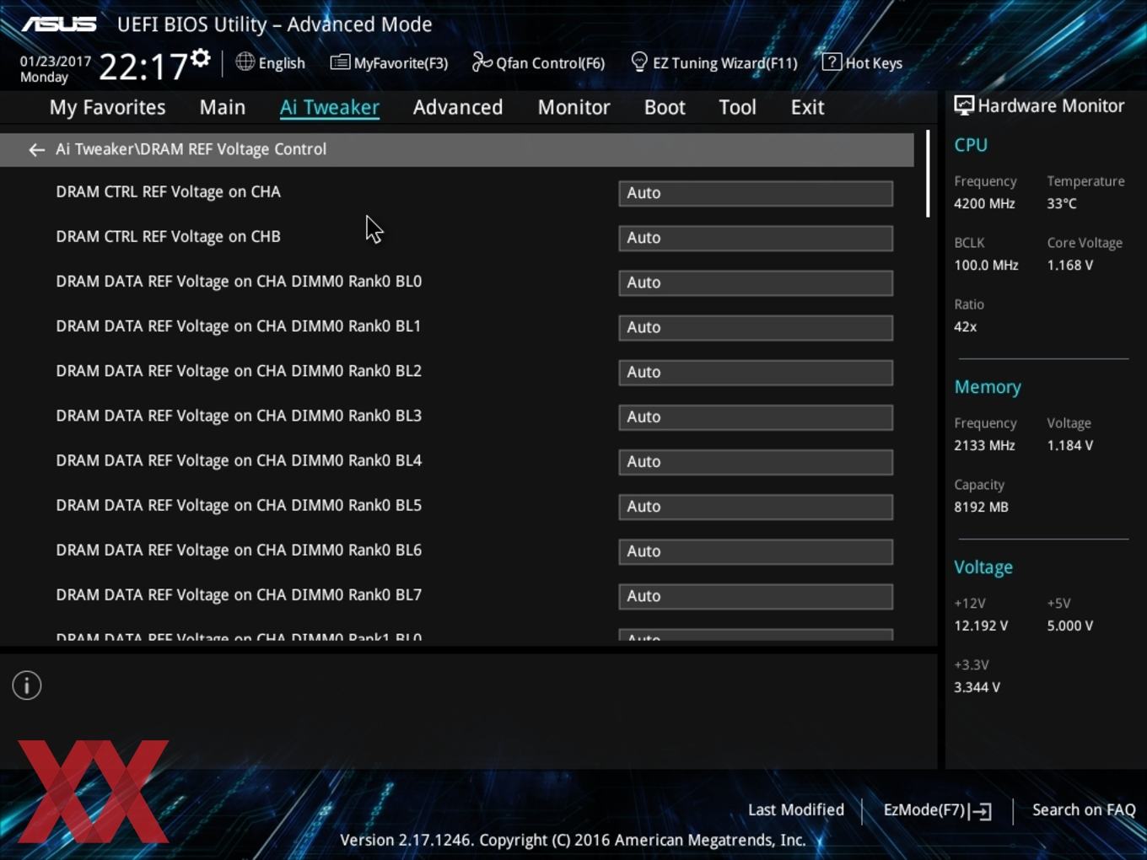The width and height of the screenshot is (1147, 860).
Task: Click the Ai Tweaker\DRAM REF Voltage Control breadcrumb
Action: 191,149
